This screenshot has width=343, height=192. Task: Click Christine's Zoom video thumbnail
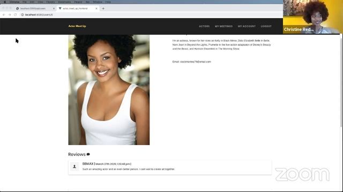pos(313,17)
